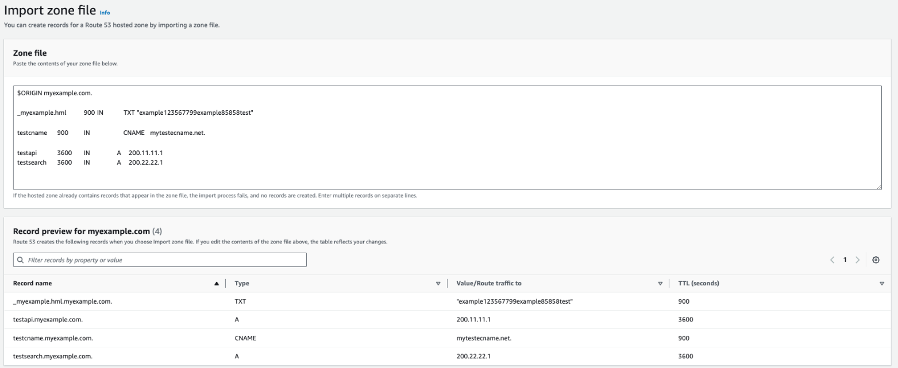Click the Zone file section heading
Screen dimensions: 898x368
point(29,53)
